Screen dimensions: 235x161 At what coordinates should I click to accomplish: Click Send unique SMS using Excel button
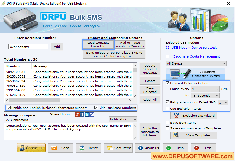coord(114,54)
